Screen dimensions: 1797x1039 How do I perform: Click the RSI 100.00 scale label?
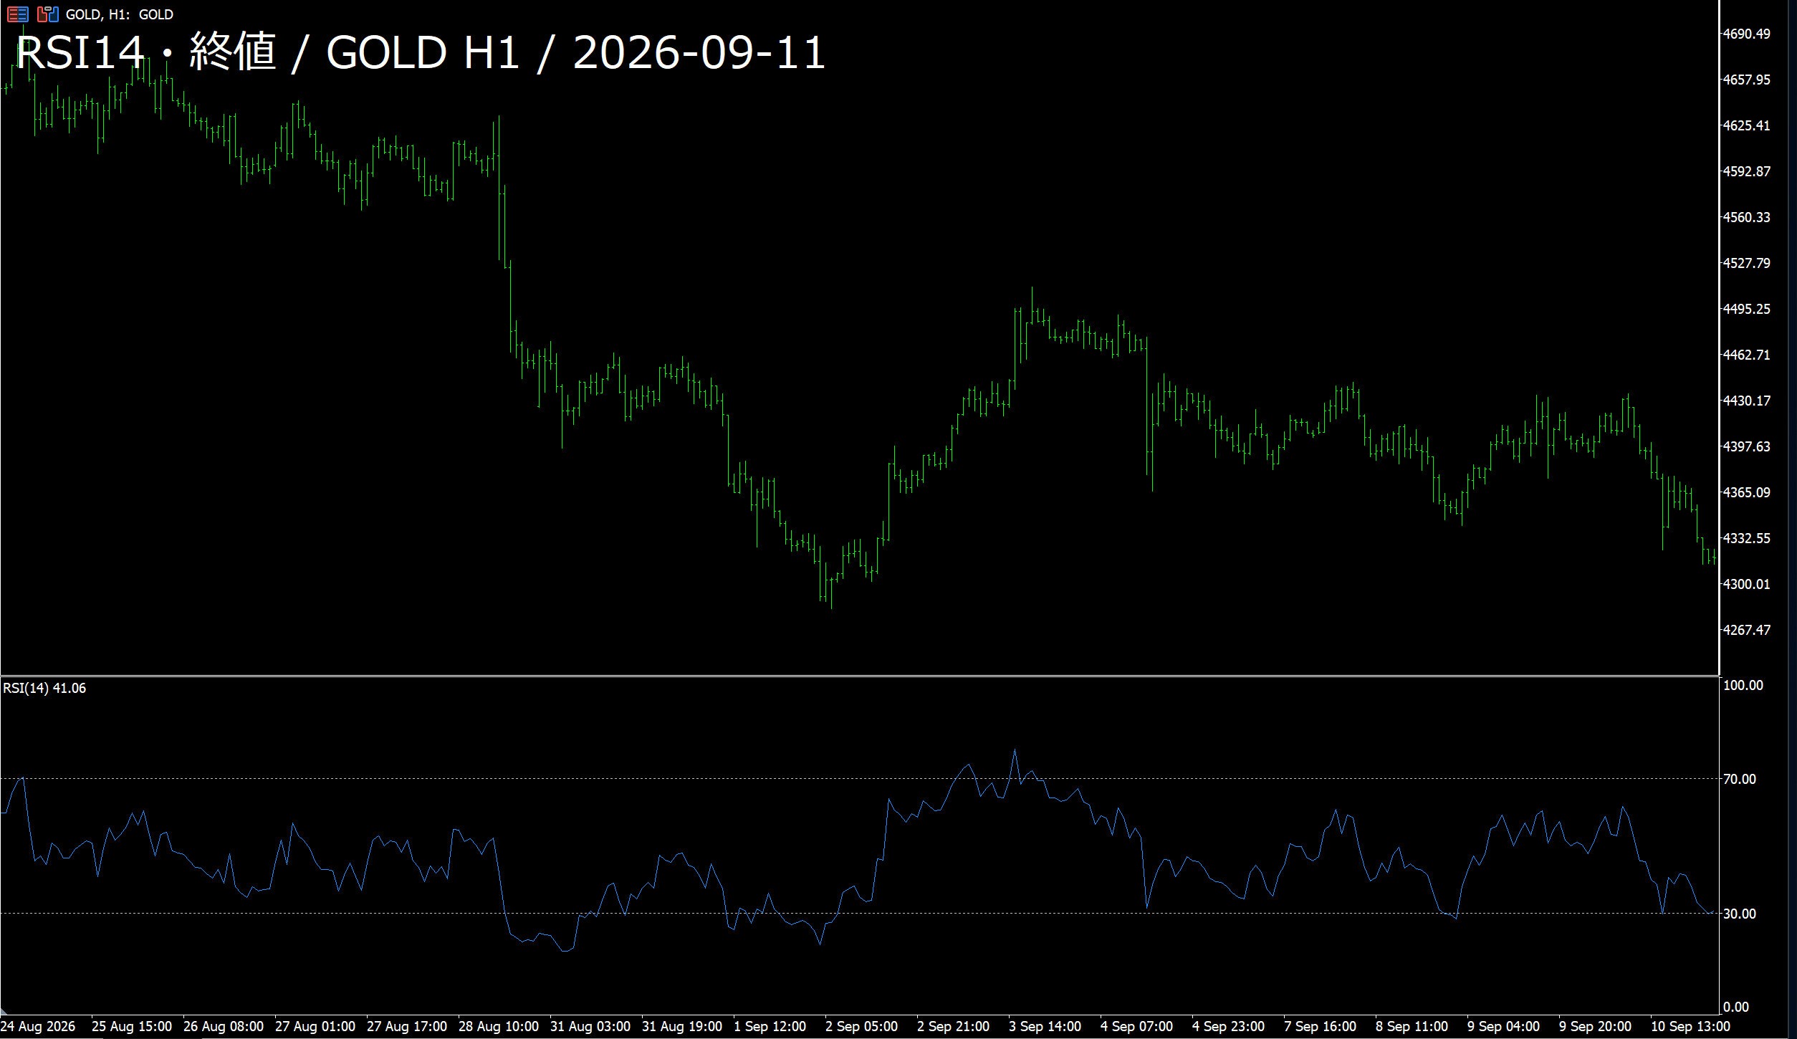[1743, 685]
